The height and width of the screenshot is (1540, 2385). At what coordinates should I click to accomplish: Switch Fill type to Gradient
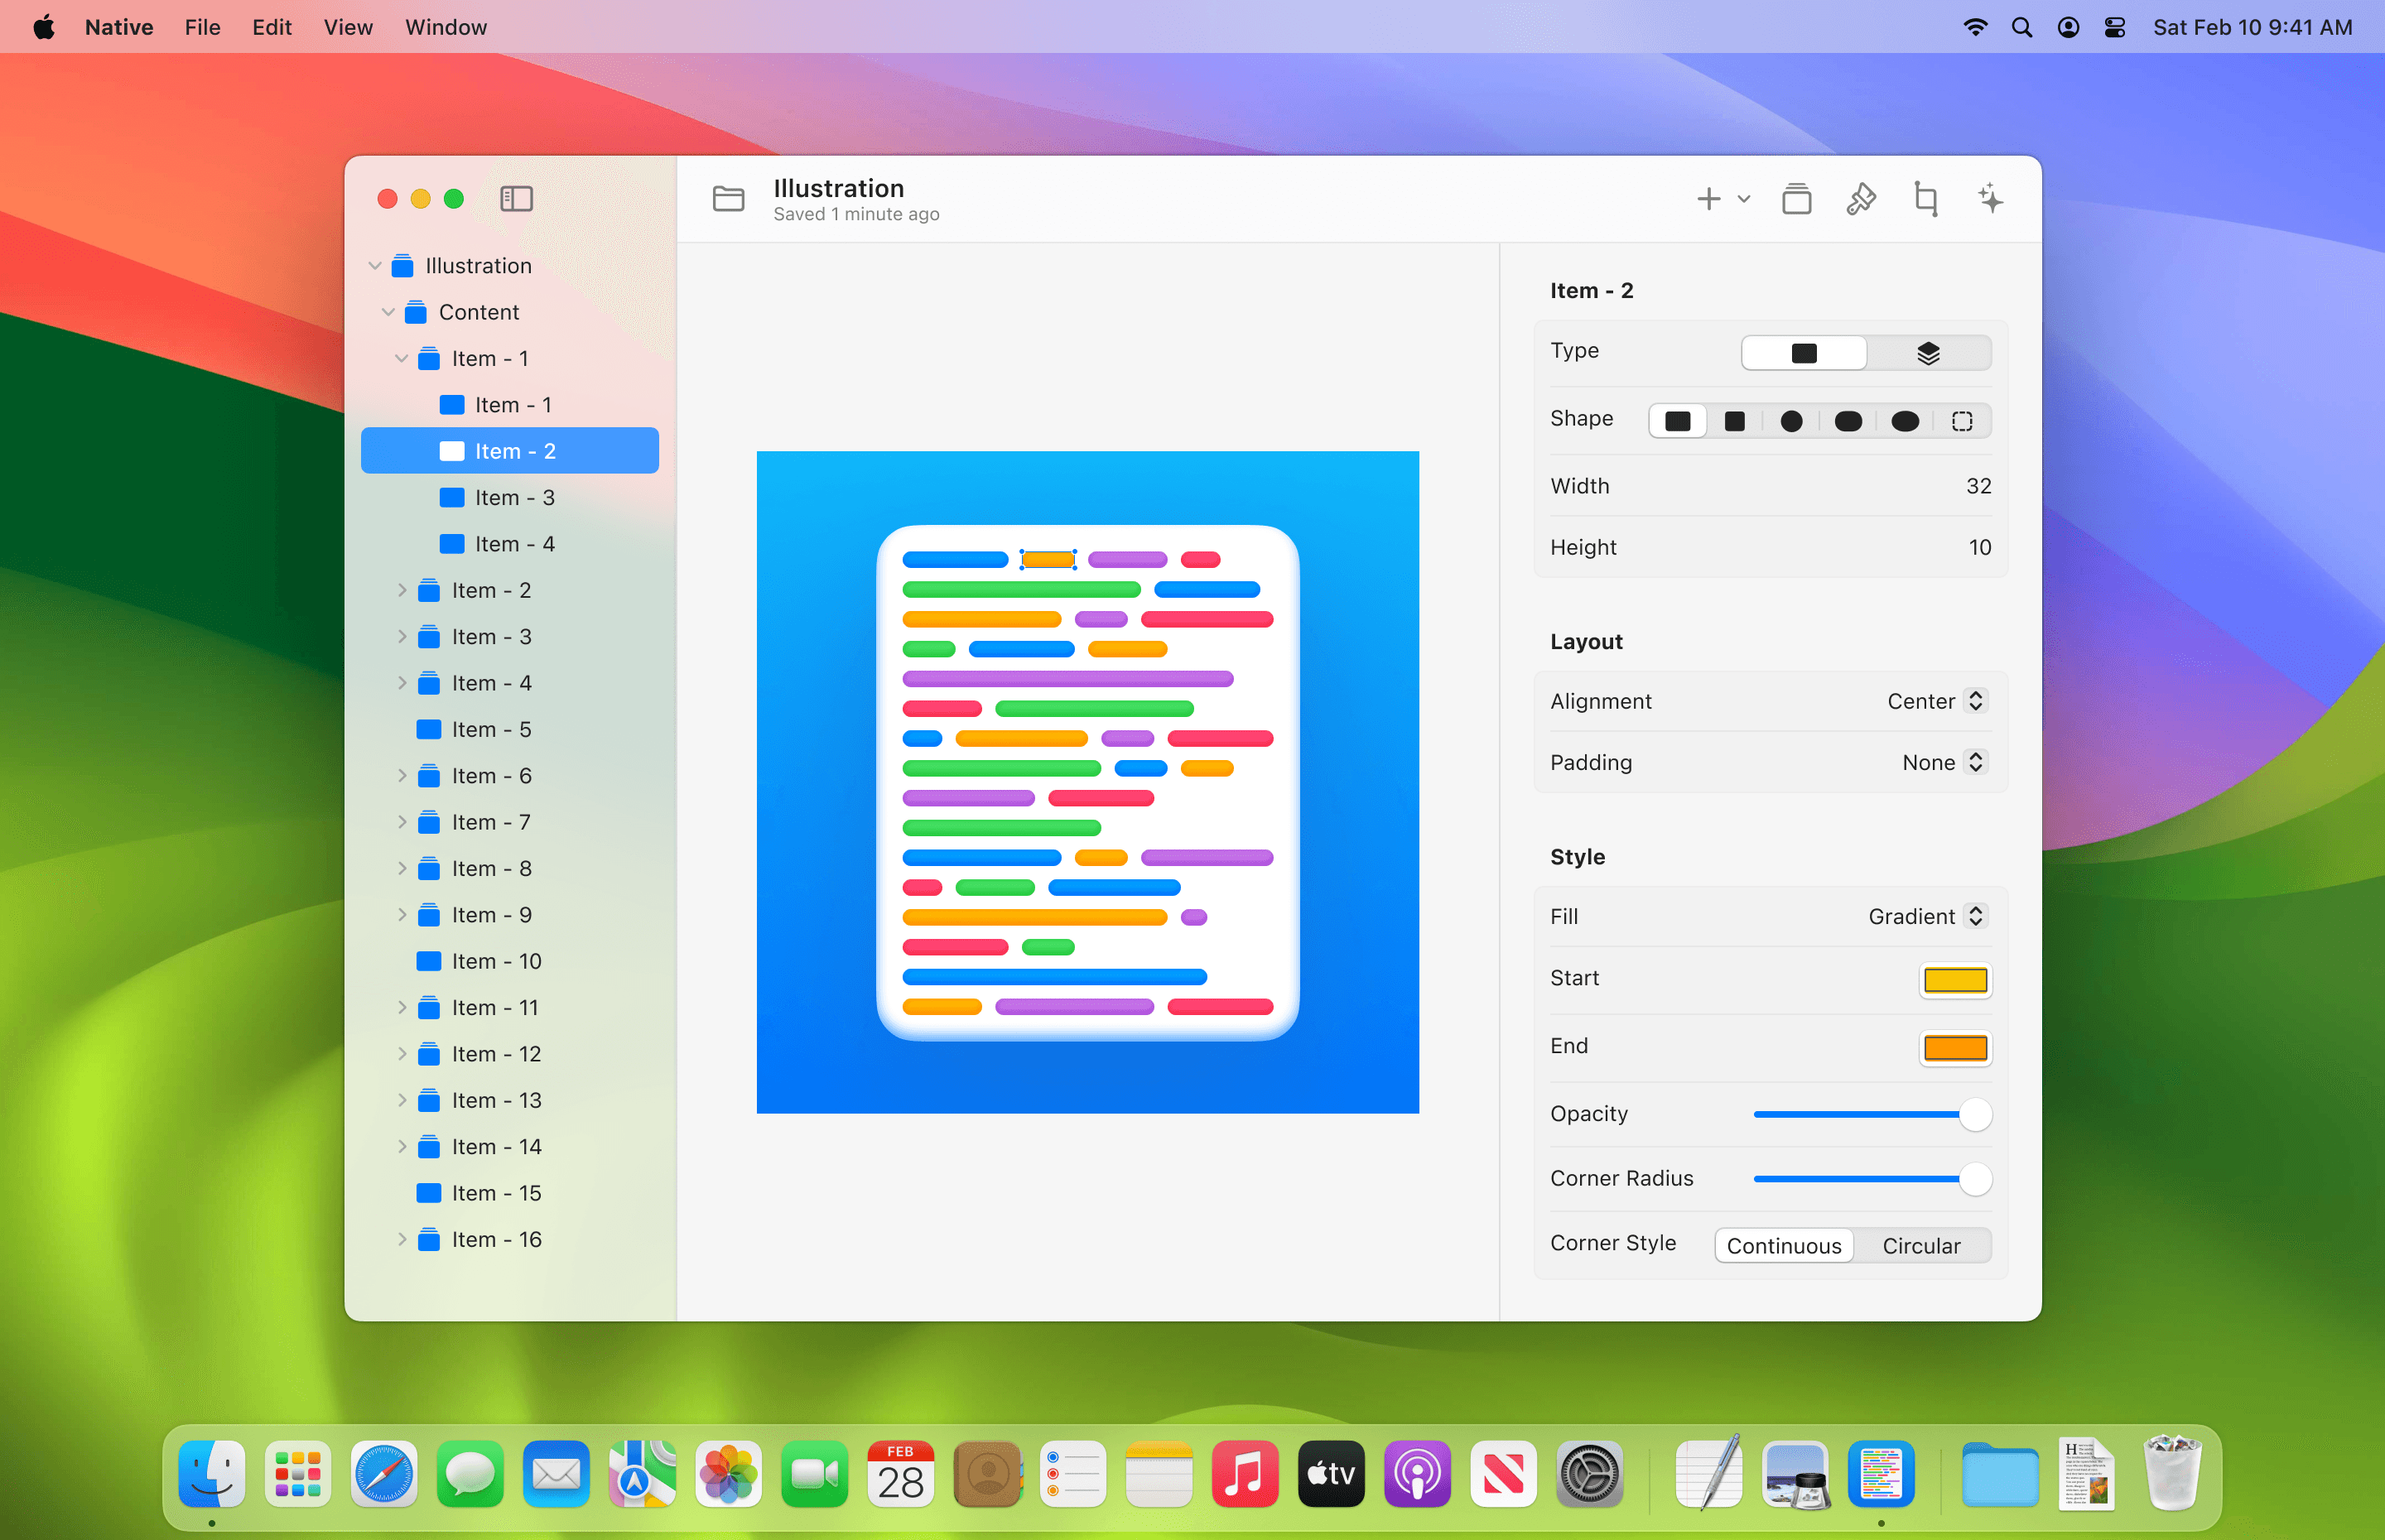click(1926, 916)
